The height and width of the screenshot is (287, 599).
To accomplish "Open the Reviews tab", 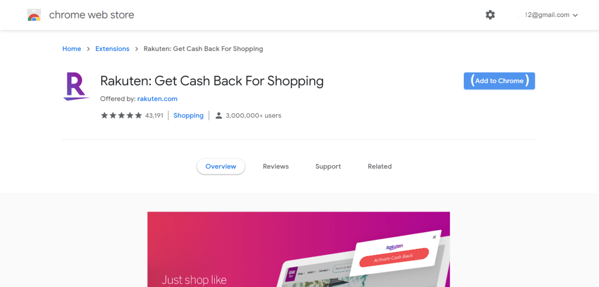I will pyautogui.click(x=276, y=167).
